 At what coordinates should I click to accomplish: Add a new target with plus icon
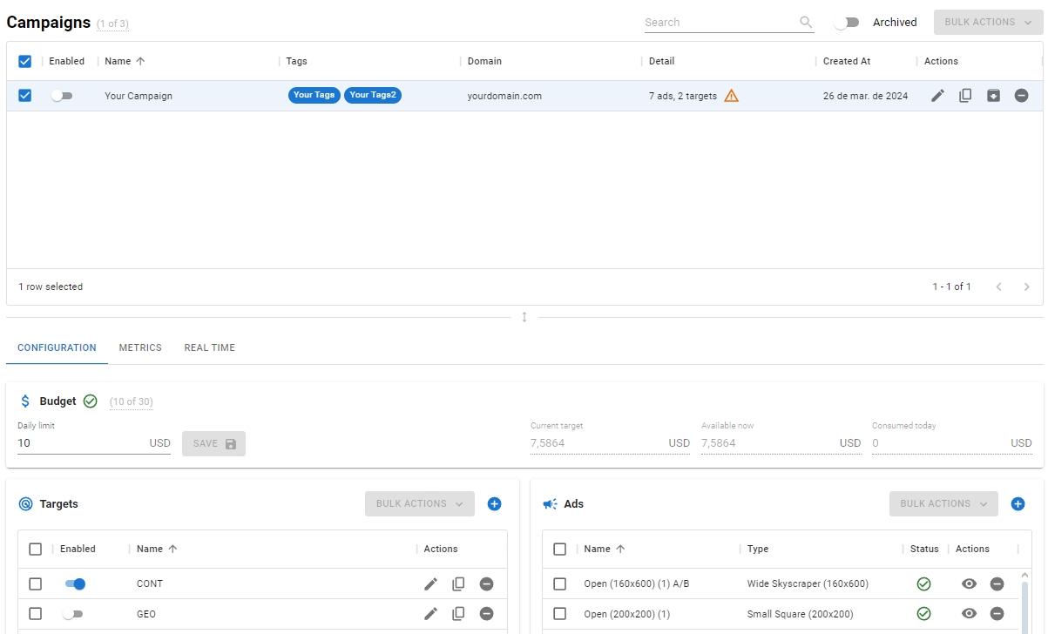(x=494, y=503)
